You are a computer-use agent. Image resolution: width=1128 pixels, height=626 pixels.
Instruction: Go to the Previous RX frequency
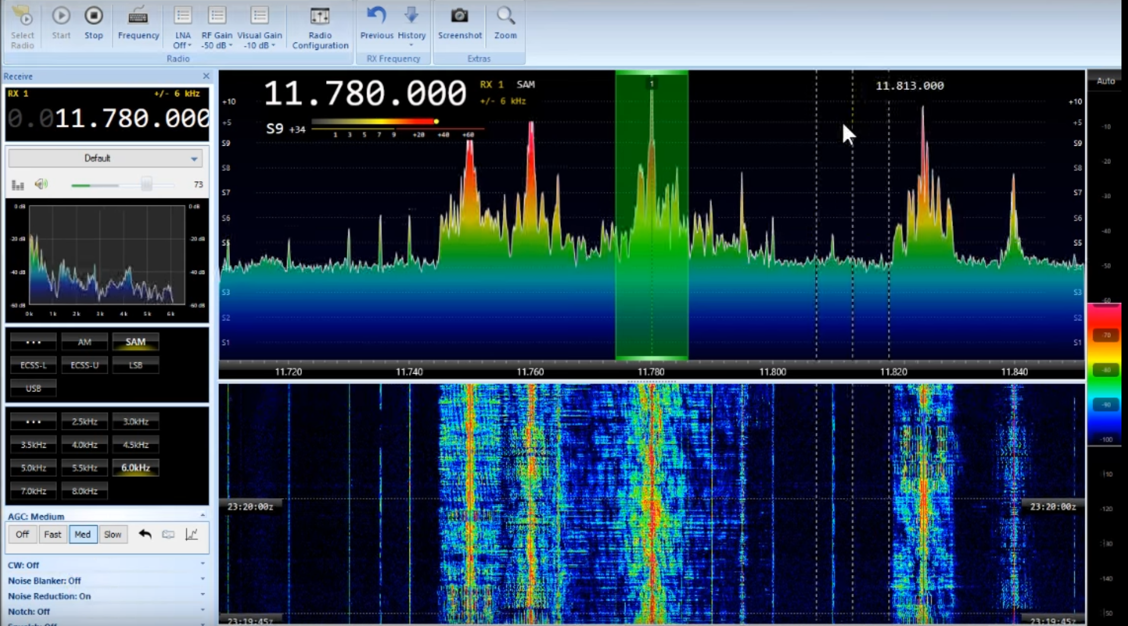[x=376, y=23]
